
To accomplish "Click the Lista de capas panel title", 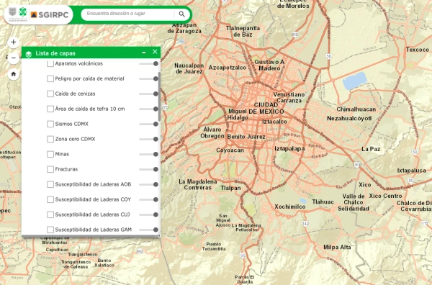I will (55, 53).
